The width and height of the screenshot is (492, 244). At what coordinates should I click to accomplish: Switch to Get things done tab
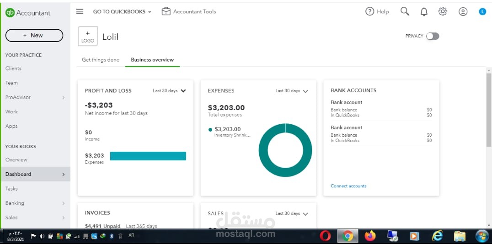tap(101, 59)
